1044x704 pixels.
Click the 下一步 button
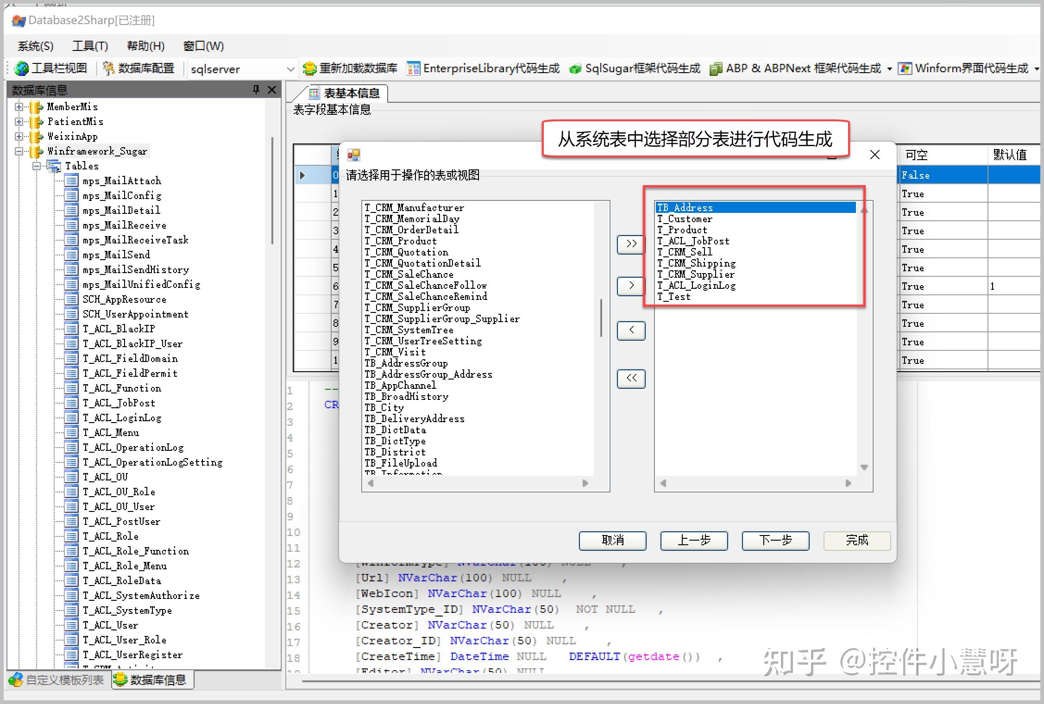[775, 541]
